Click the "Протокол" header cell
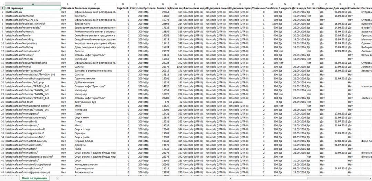372x181 pixels. click(x=149, y=8)
